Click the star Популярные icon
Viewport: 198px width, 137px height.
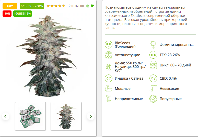pyautogui.click(x=153, y=99)
